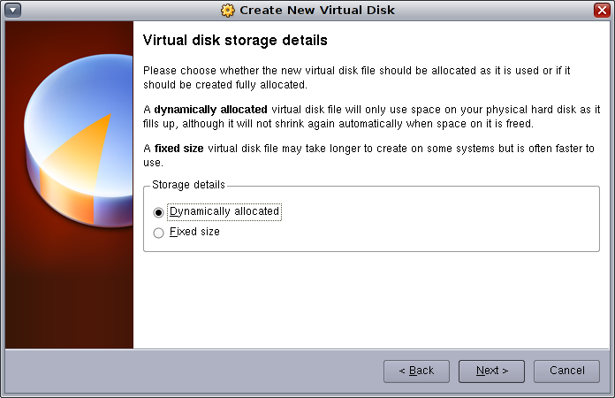Select the Dynamically allocated radio circle

(159, 212)
